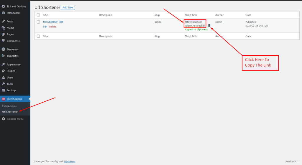Copy short link with clipboard icon
Image resolution: width=302 pixels, height=165 pixels.
209,26
